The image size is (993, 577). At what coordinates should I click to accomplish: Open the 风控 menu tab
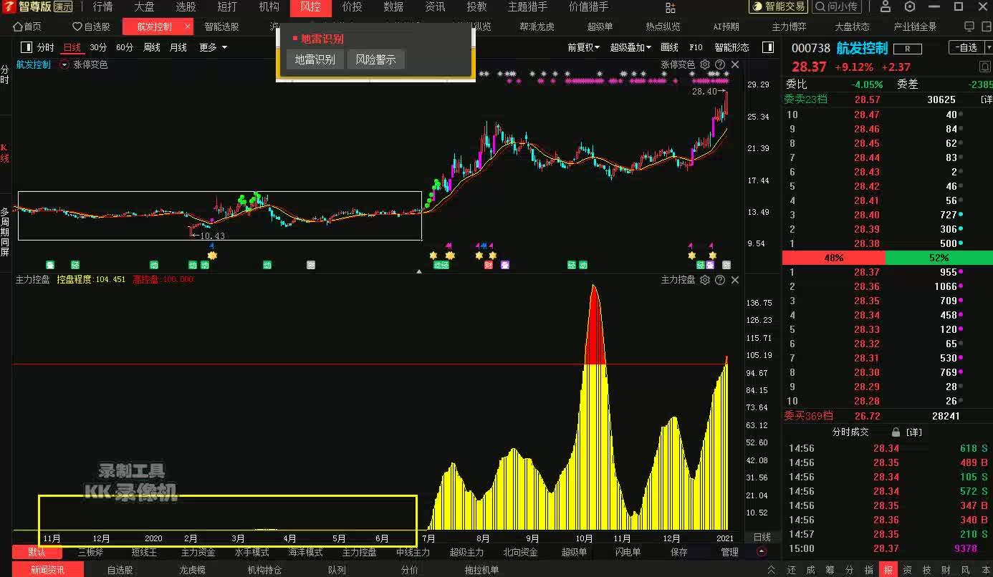click(x=311, y=7)
